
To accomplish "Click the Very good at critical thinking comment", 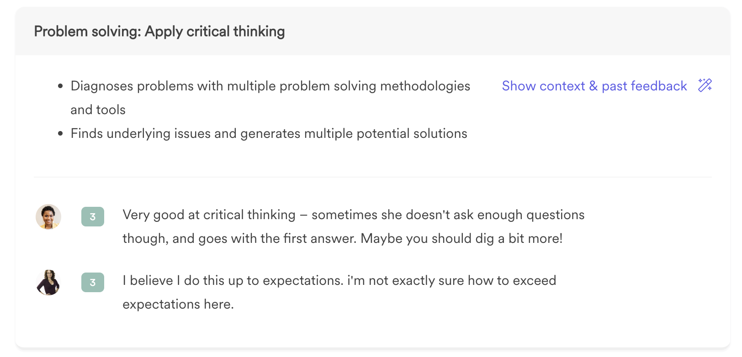I will (x=354, y=226).
